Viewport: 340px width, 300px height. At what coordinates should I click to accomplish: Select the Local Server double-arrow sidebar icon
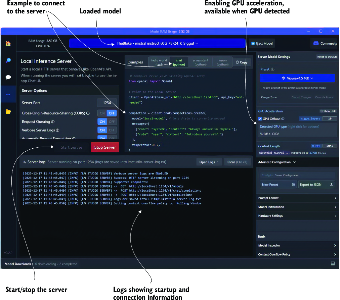8,94
